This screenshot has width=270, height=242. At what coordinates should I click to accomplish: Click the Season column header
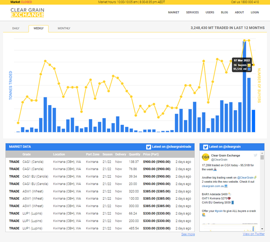point(108,154)
